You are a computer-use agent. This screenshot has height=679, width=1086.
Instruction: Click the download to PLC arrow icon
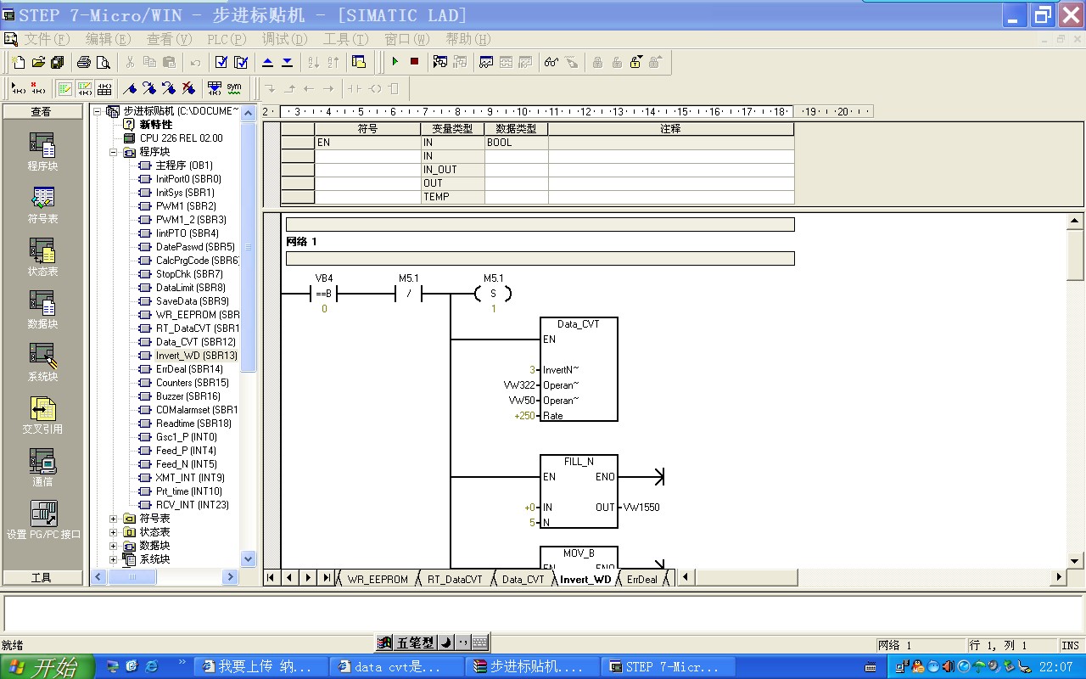point(287,62)
